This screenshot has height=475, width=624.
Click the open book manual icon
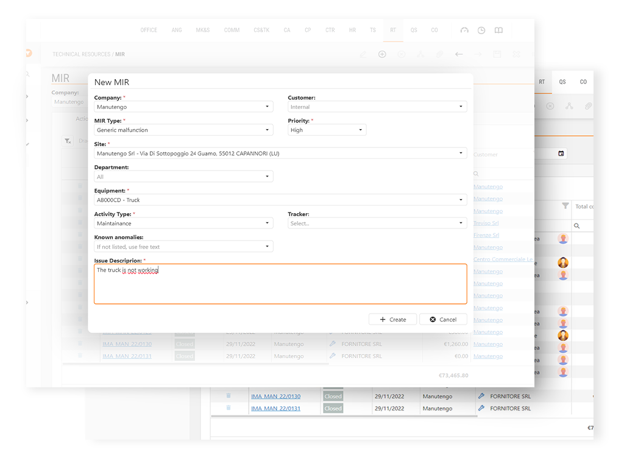click(498, 30)
